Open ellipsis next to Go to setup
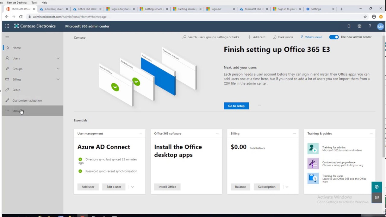Screen dimensions: 386x217 259,106
